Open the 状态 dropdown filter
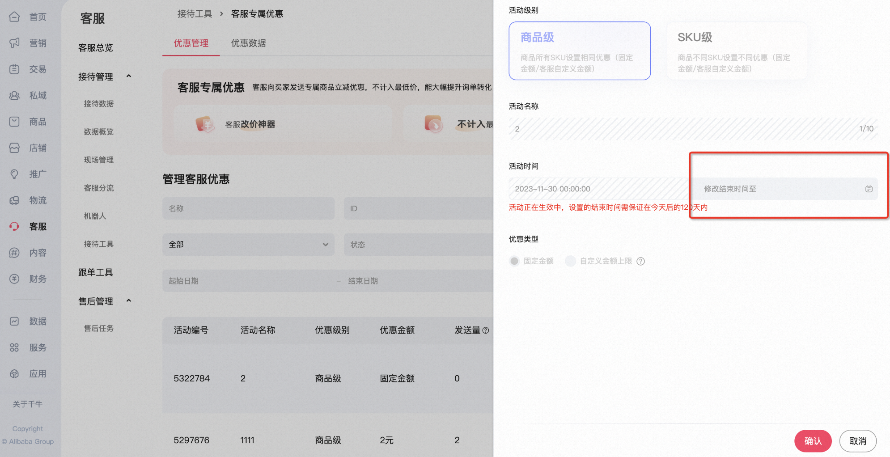The image size is (890, 457). (419, 245)
